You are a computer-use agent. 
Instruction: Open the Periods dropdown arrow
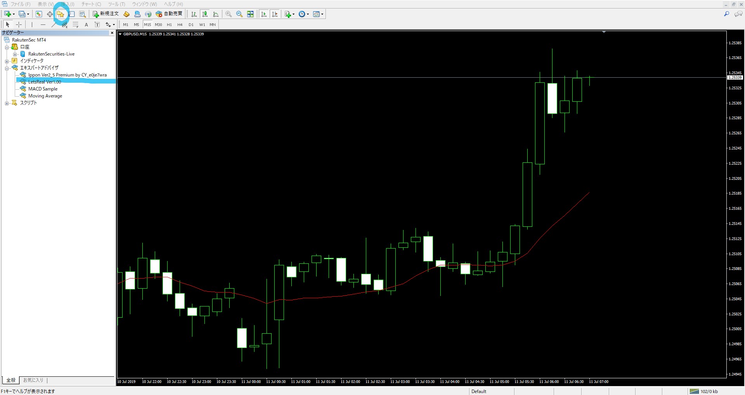308,14
